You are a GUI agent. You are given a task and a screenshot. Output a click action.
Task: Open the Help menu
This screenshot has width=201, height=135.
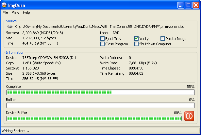[x=26, y=12]
